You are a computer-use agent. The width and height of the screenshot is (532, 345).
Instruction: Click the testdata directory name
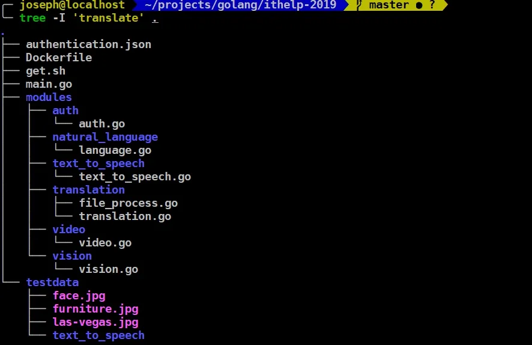point(52,282)
